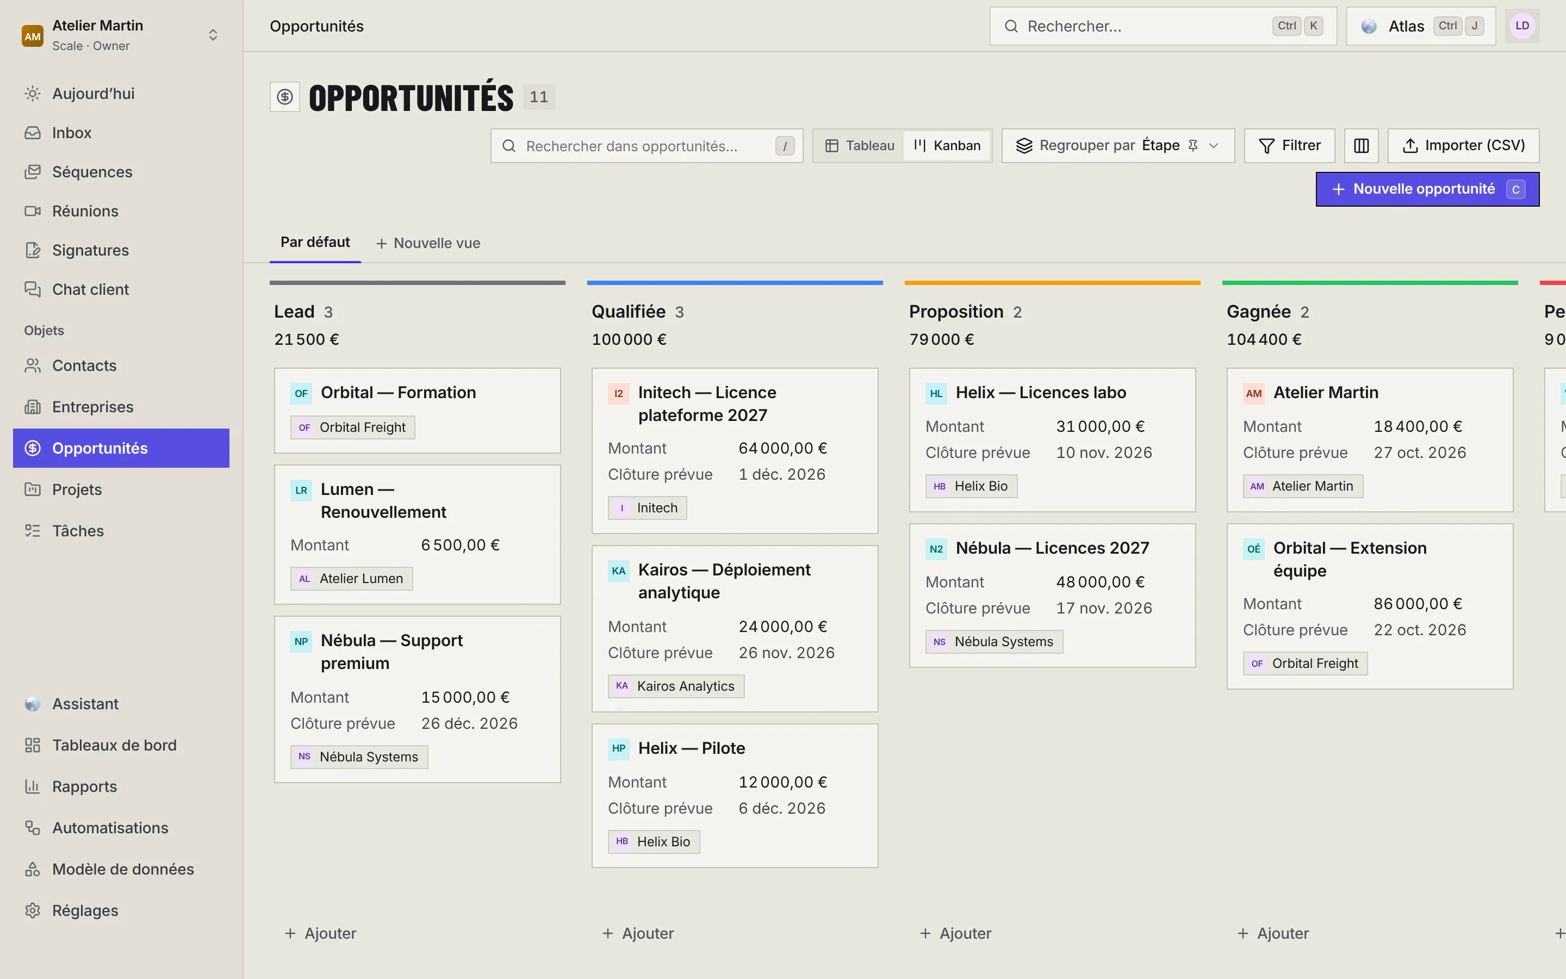This screenshot has height=979, width=1566.
Task: Open the Assistant
Action: pos(121,704)
